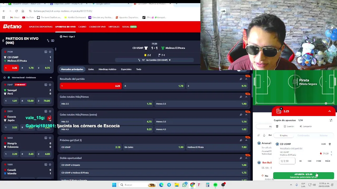Click the stake amount input field
Image resolution: width=337 pixels, height=189 pixels.
point(287,161)
